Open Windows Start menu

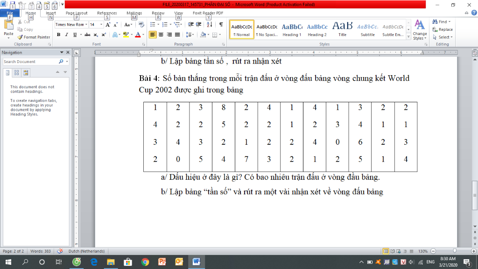8,262
